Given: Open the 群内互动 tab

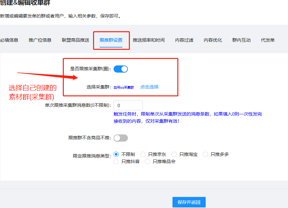Looking at the screenshot, I should (241, 40).
